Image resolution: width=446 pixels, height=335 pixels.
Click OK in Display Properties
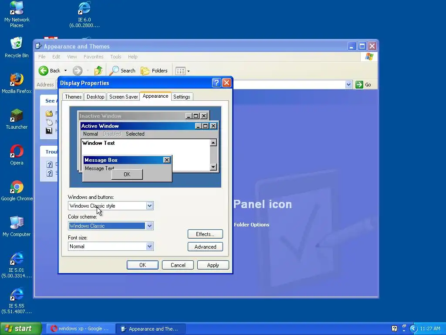[x=142, y=265]
